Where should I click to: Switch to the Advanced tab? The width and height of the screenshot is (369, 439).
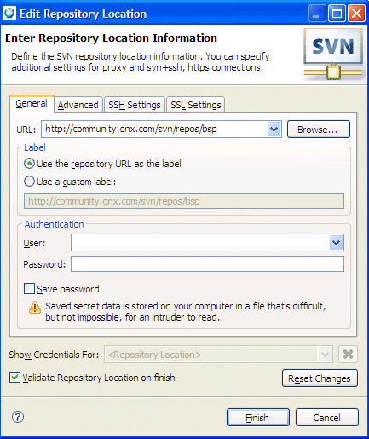78,105
